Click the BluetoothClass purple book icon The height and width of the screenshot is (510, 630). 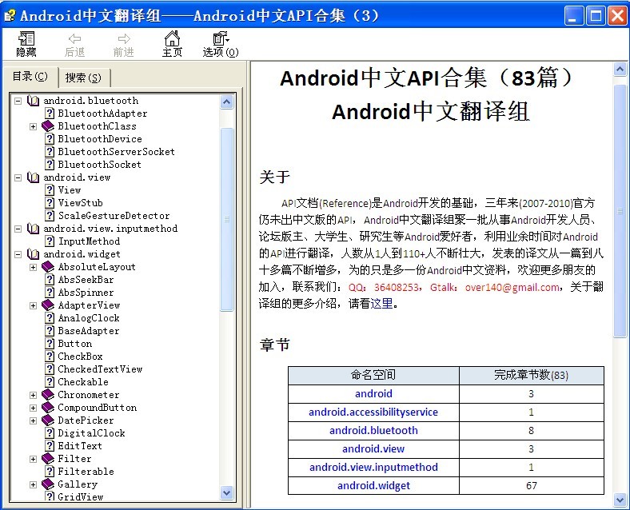tap(48, 126)
